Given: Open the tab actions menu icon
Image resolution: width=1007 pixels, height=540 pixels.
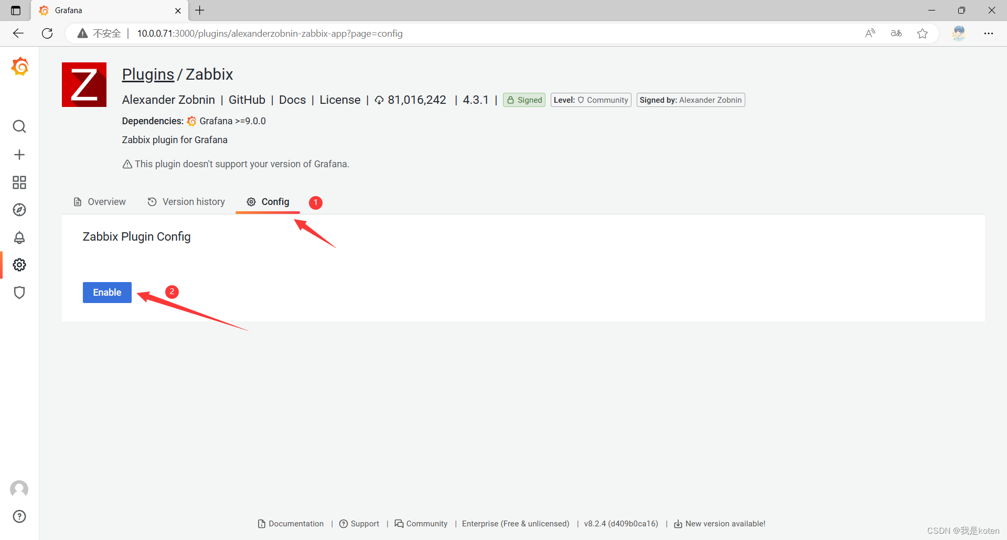Looking at the screenshot, I should [16, 10].
